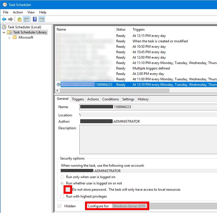217x213 pixels.
Task: Click the Back arrow toolbar icon
Action: [4, 19]
